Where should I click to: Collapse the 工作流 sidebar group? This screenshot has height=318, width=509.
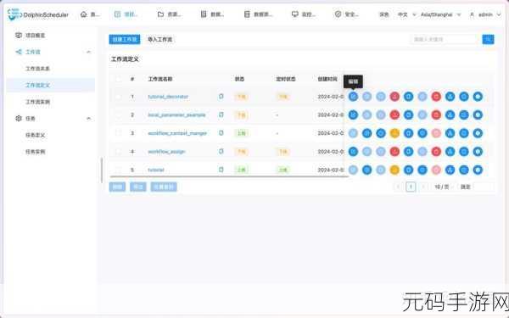tap(88, 52)
